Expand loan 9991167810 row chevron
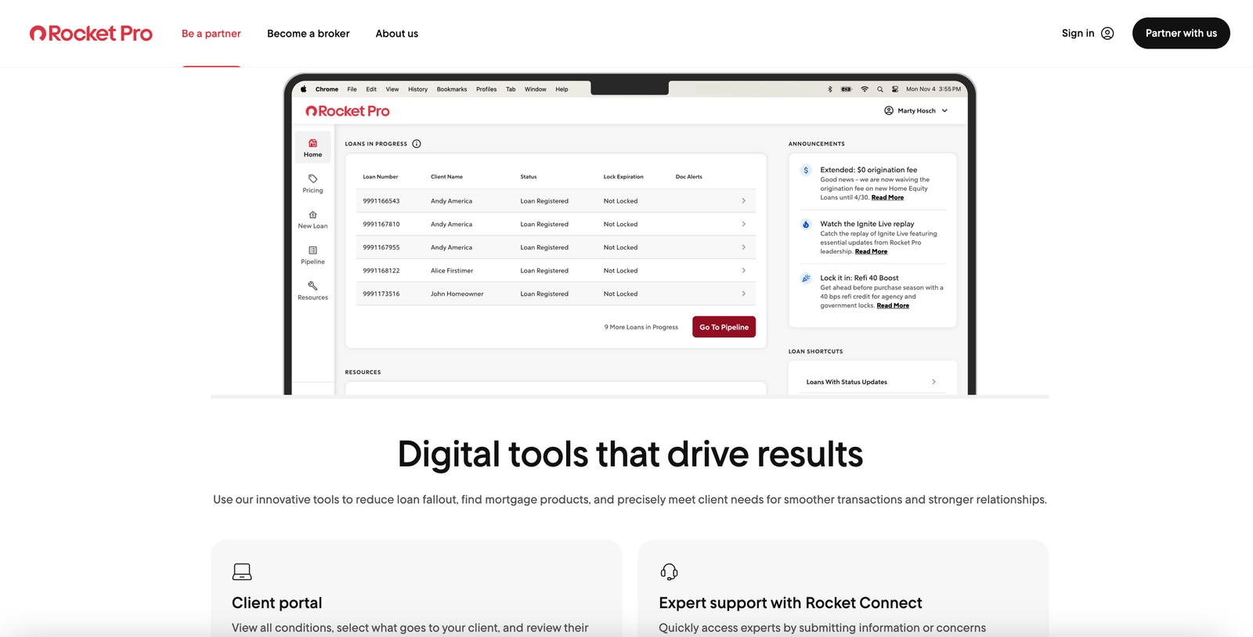The width and height of the screenshot is (1253, 637). [743, 224]
